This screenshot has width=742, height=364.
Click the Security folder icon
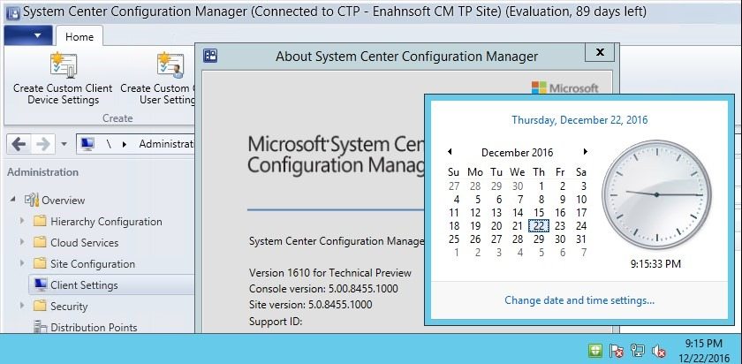41,306
